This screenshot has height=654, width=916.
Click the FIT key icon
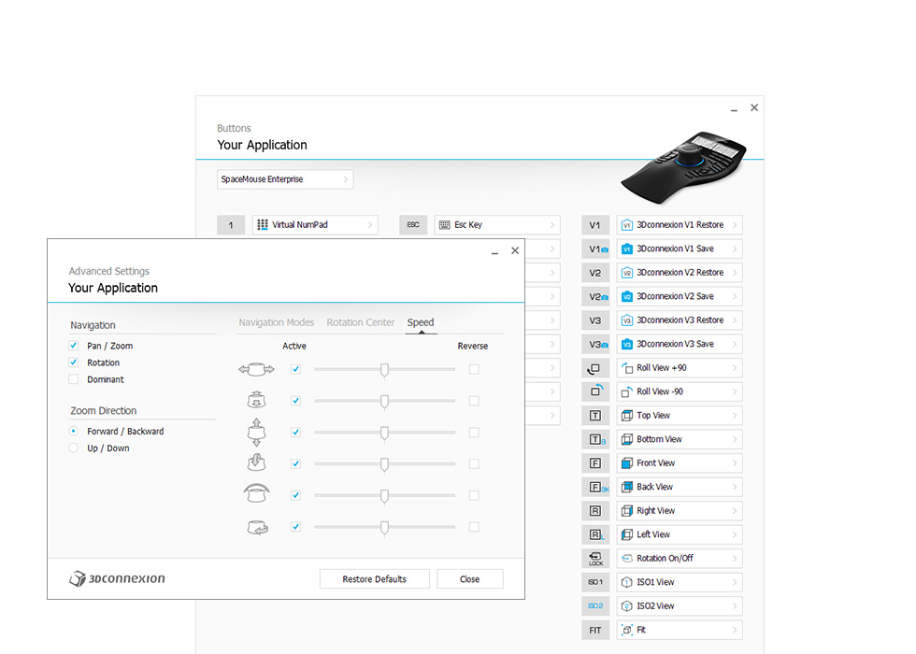pos(595,631)
